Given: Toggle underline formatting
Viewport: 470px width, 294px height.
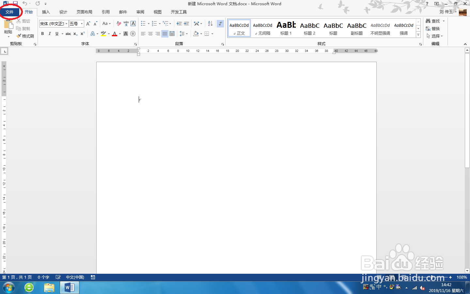Looking at the screenshot, I should click(57, 34).
